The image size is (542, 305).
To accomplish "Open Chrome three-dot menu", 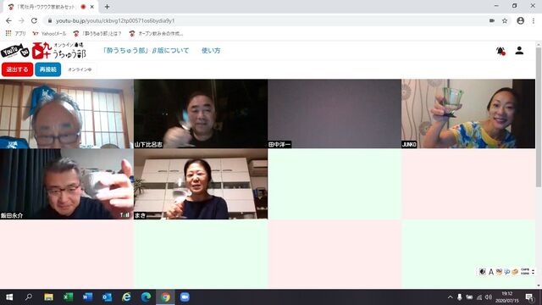I will (534, 20).
